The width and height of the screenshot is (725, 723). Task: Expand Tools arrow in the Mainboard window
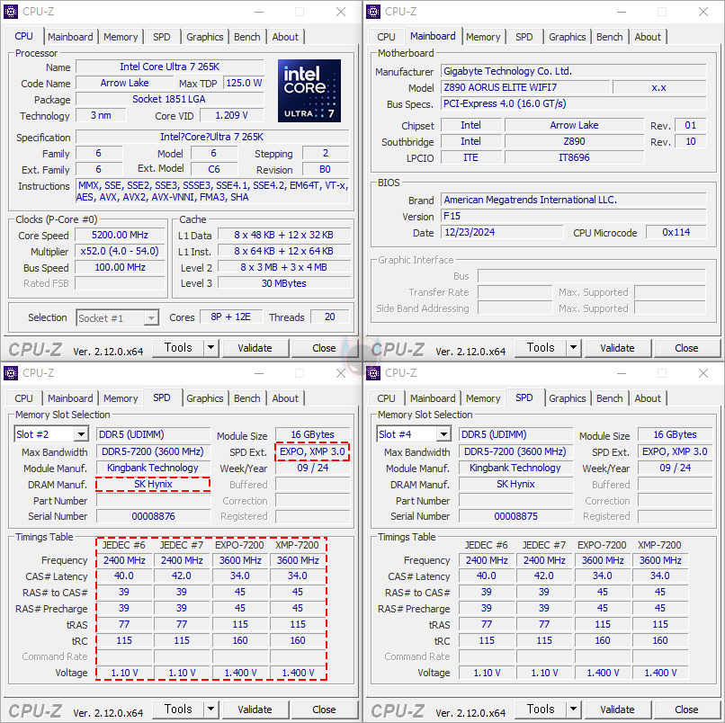coord(573,348)
